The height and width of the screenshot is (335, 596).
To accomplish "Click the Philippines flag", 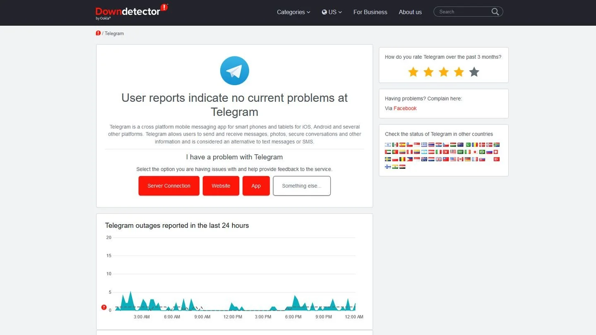I will tap(410, 159).
